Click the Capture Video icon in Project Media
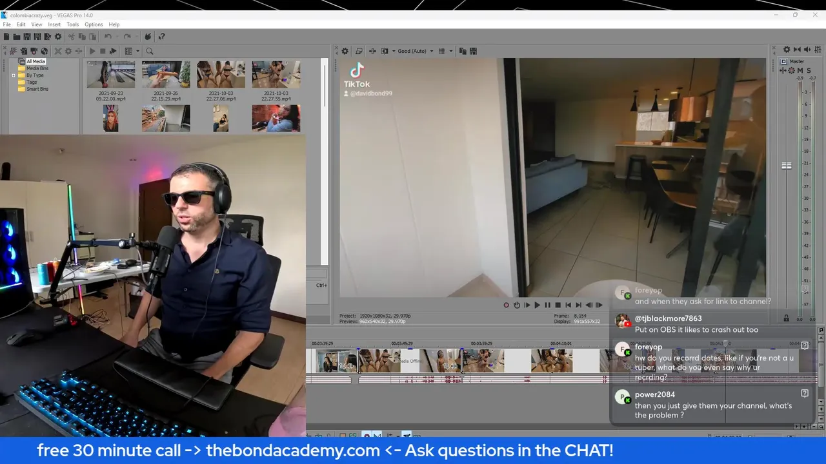The image size is (826, 464). tap(34, 51)
